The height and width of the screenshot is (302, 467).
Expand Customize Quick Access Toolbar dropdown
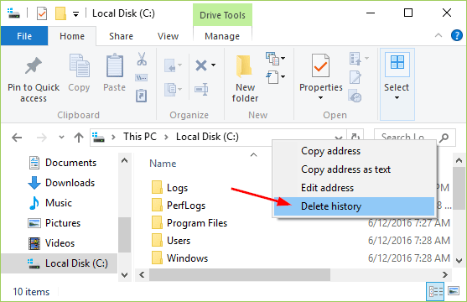click(76, 14)
